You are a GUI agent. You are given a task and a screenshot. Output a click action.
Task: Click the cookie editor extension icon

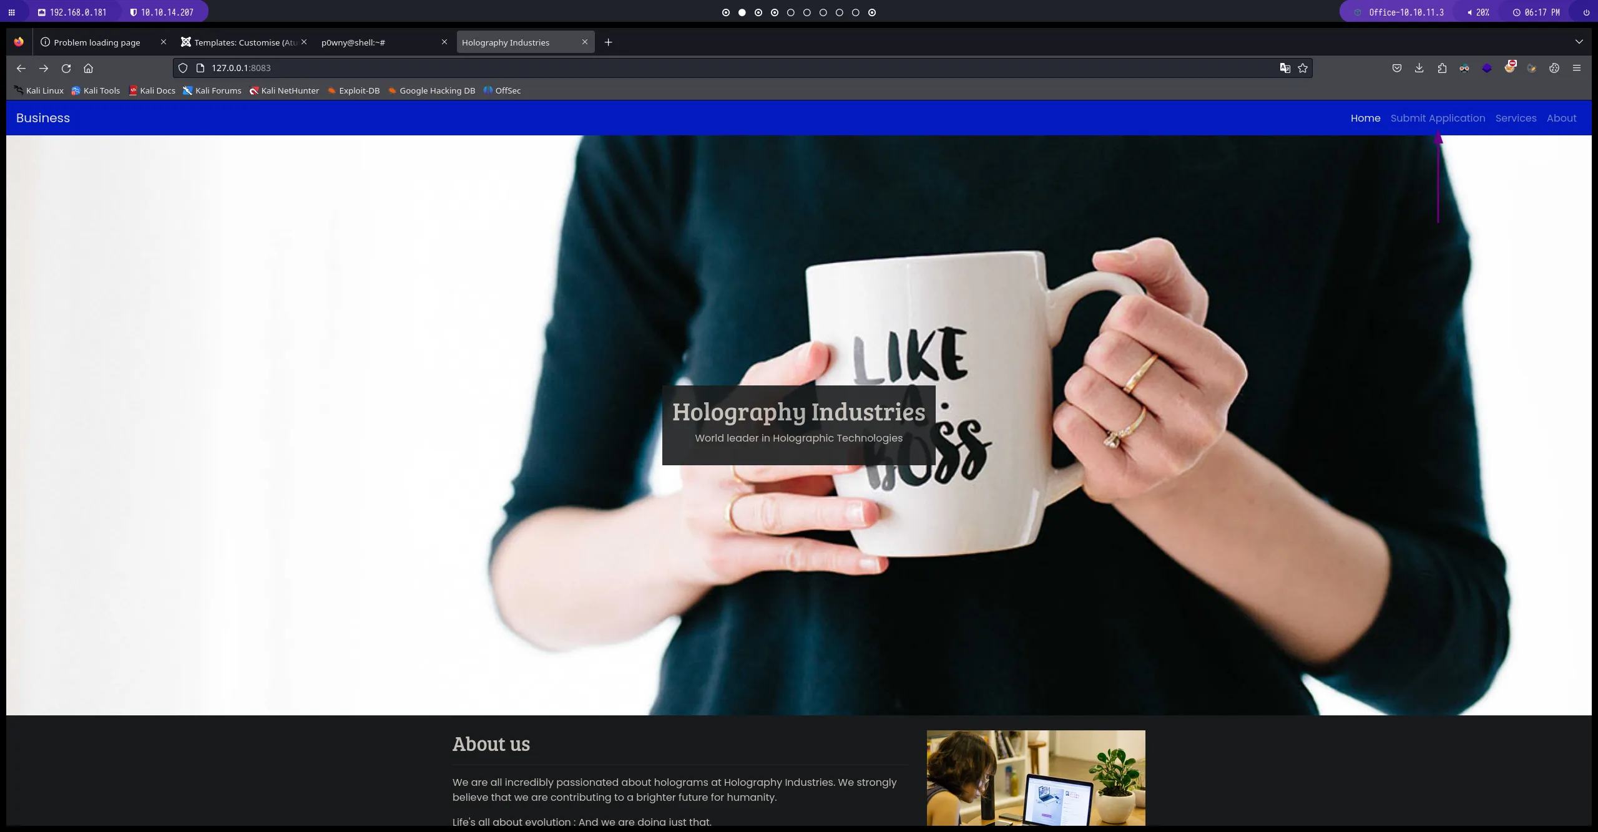pyautogui.click(x=1554, y=68)
